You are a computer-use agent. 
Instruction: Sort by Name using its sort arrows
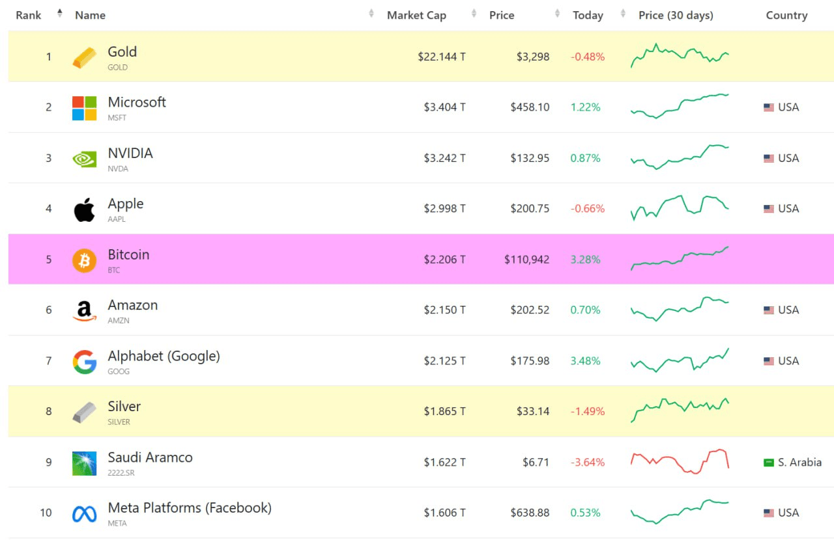(x=371, y=13)
